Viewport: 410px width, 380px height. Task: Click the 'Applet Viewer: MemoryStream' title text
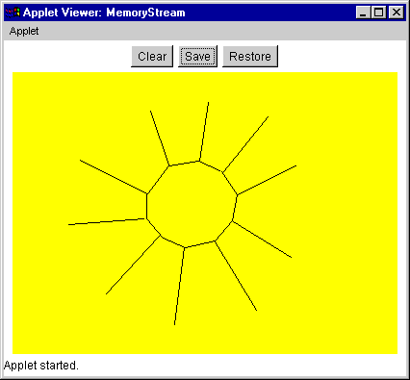pyautogui.click(x=104, y=13)
